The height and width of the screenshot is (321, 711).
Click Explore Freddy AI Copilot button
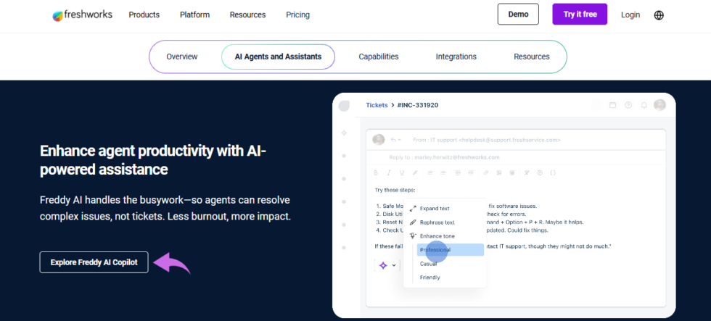[94, 262]
